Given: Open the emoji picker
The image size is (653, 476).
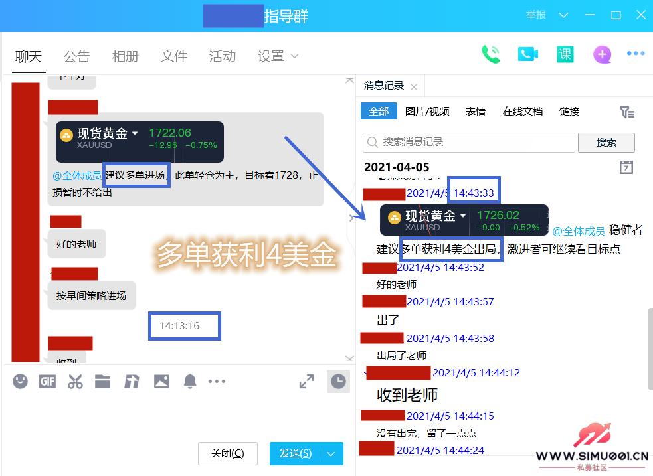Looking at the screenshot, I should click(x=21, y=381).
